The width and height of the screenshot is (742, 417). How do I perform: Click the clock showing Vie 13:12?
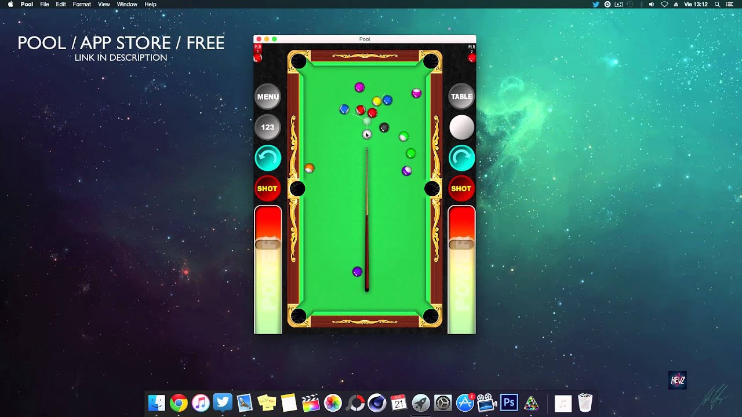(x=696, y=4)
